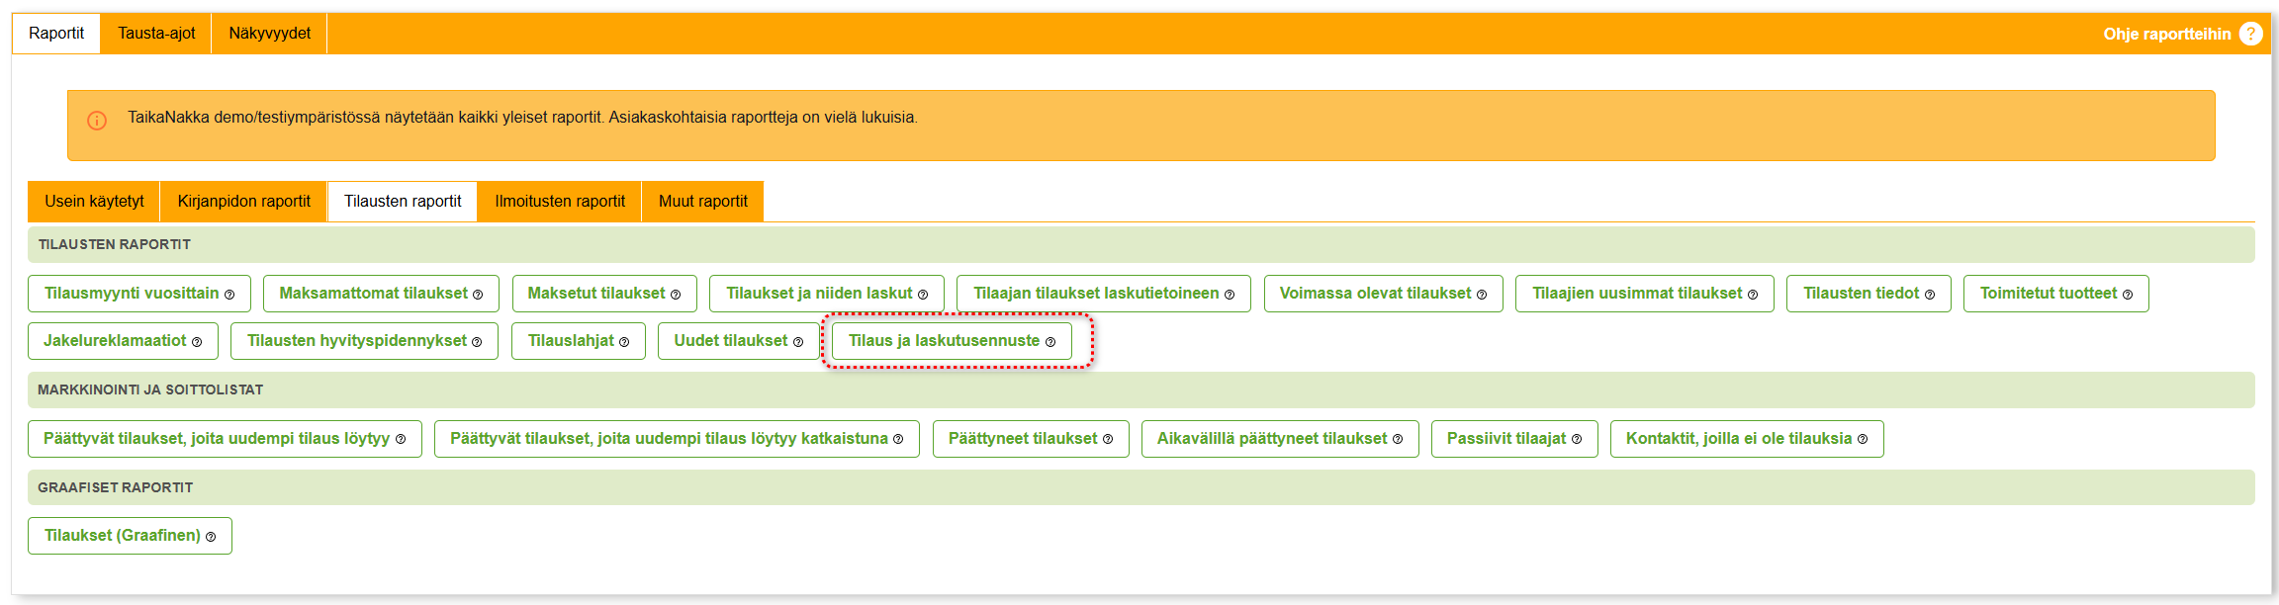Open Tilaajan tilaukset laskutietoineen report
The width and height of the screenshot is (2279, 605).
click(1104, 294)
